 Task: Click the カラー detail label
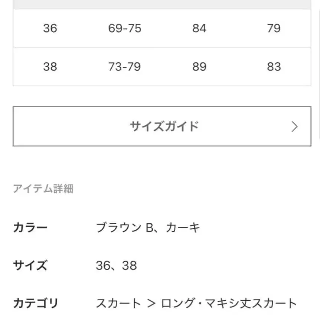point(31,227)
